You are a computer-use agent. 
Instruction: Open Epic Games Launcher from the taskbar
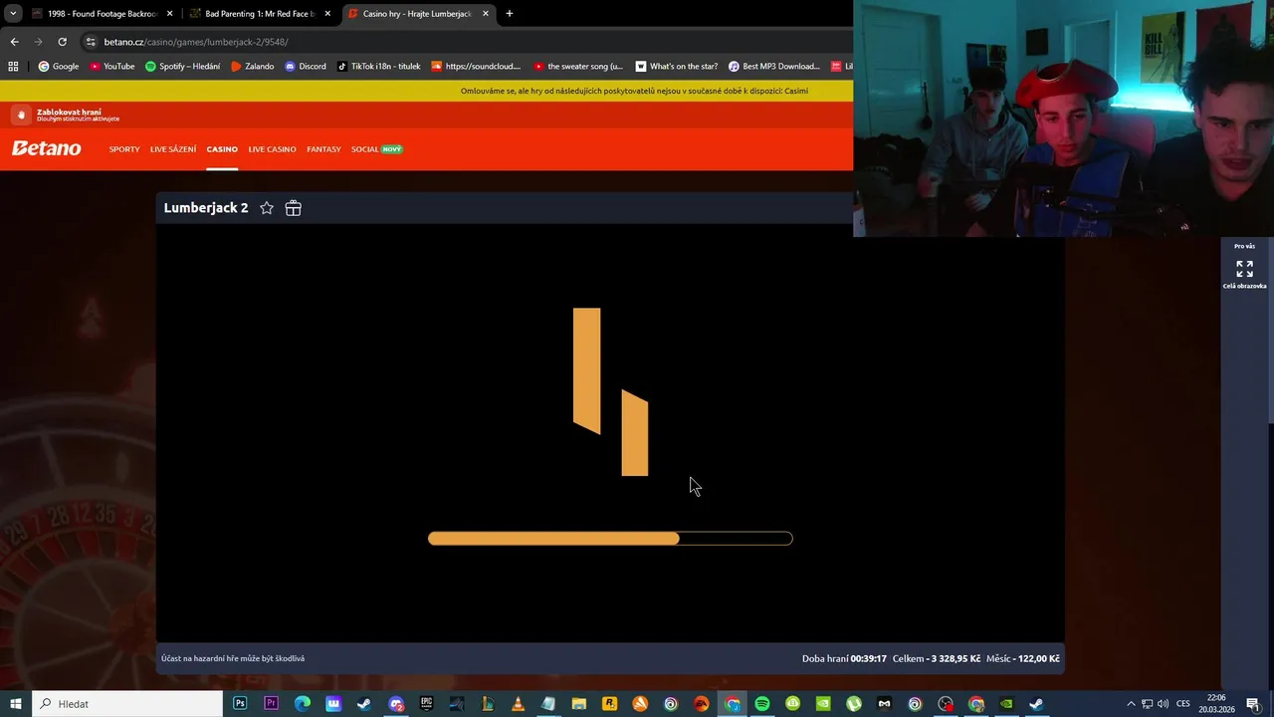coord(426,704)
